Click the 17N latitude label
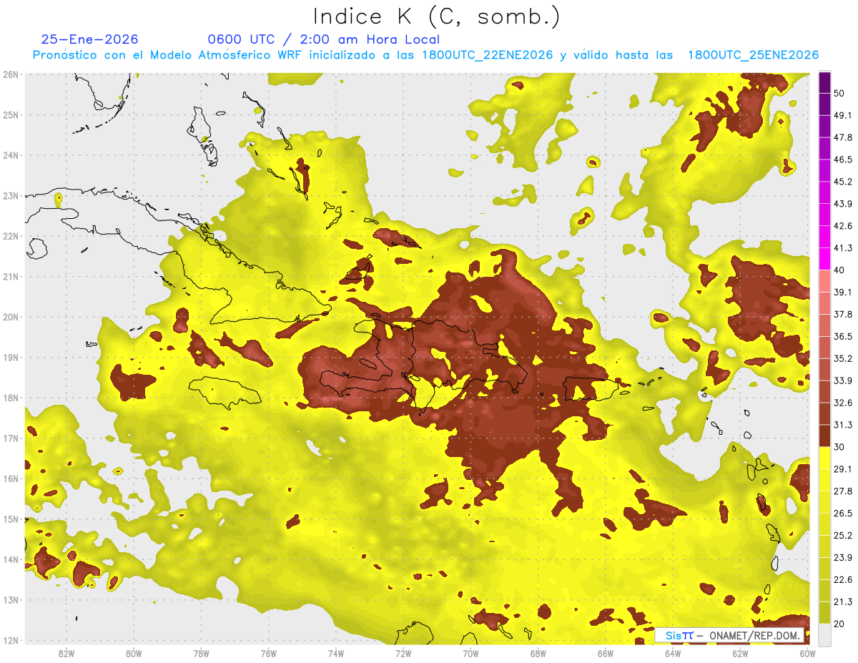Screen dimensions: 858x663 [10, 438]
